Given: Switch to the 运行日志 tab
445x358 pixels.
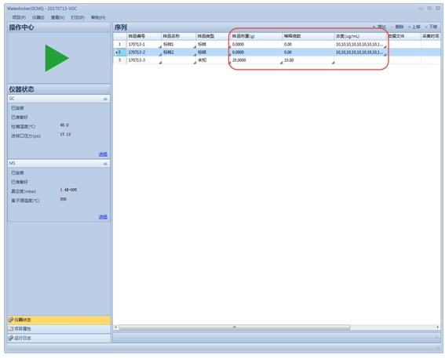Looking at the screenshot, I should click(x=59, y=338).
